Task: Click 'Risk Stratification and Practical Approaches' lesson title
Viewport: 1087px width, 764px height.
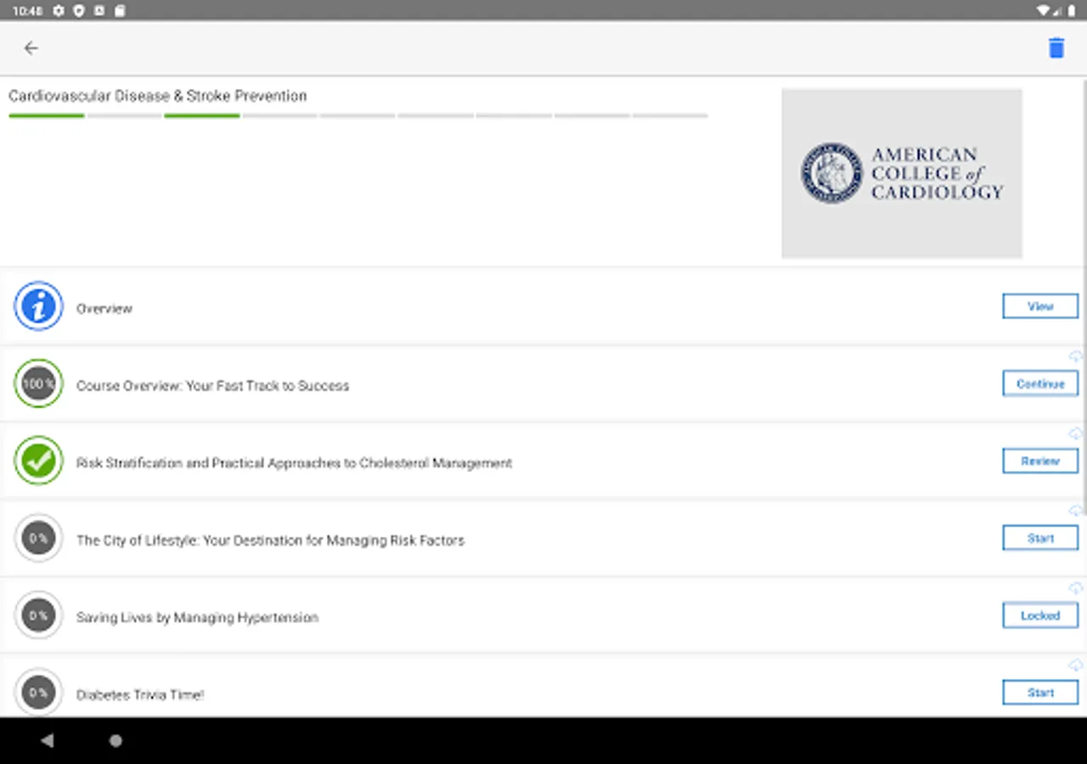Action: pyautogui.click(x=294, y=463)
